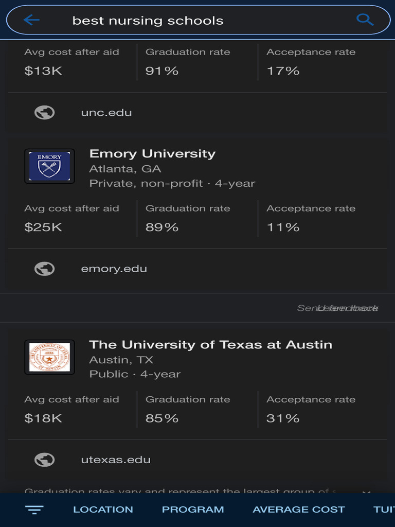The width and height of the screenshot is (395, 527).
Task: Open the PROGRAM filter
Action: pyautogui.click(x=193, y=510)
